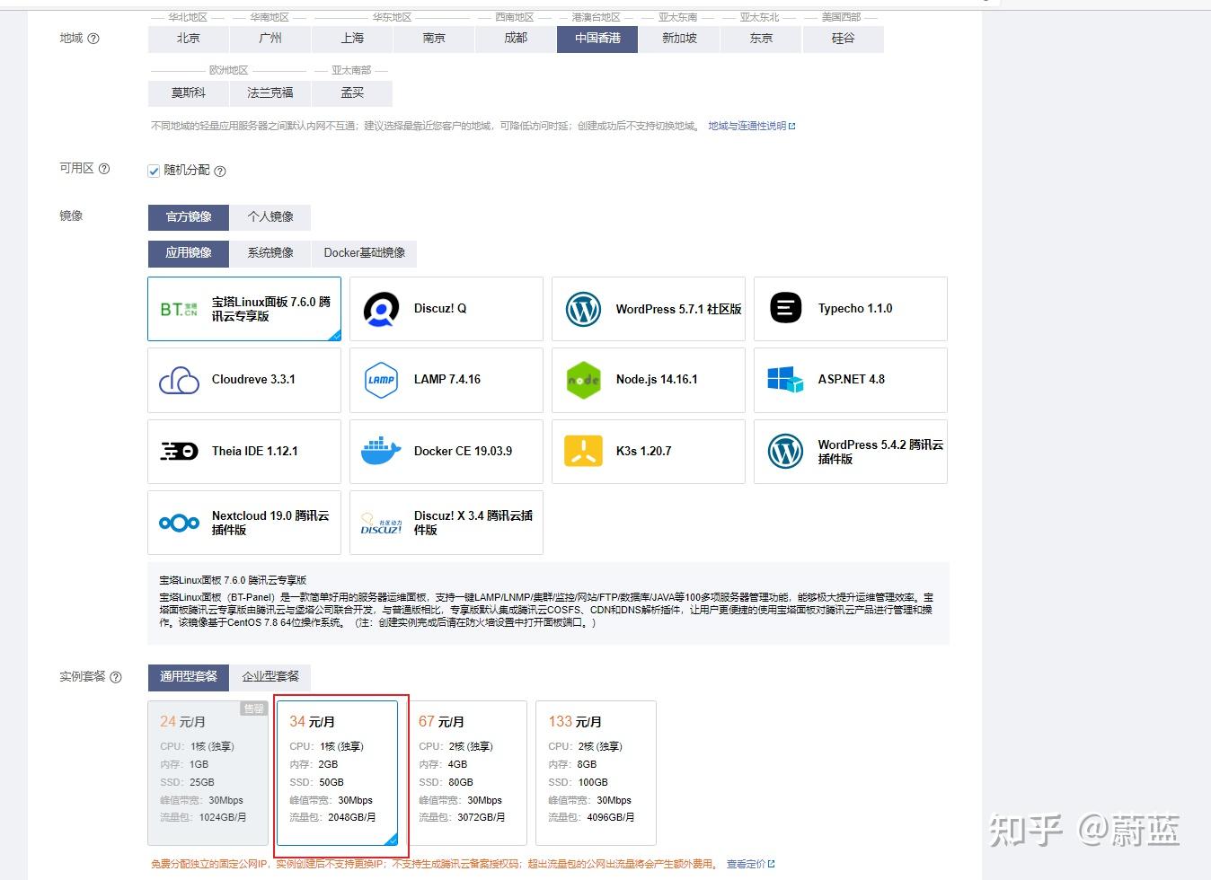Choose the Docker CE 19.03.9 image card
Screen dimensions: 1211x880
446,451
